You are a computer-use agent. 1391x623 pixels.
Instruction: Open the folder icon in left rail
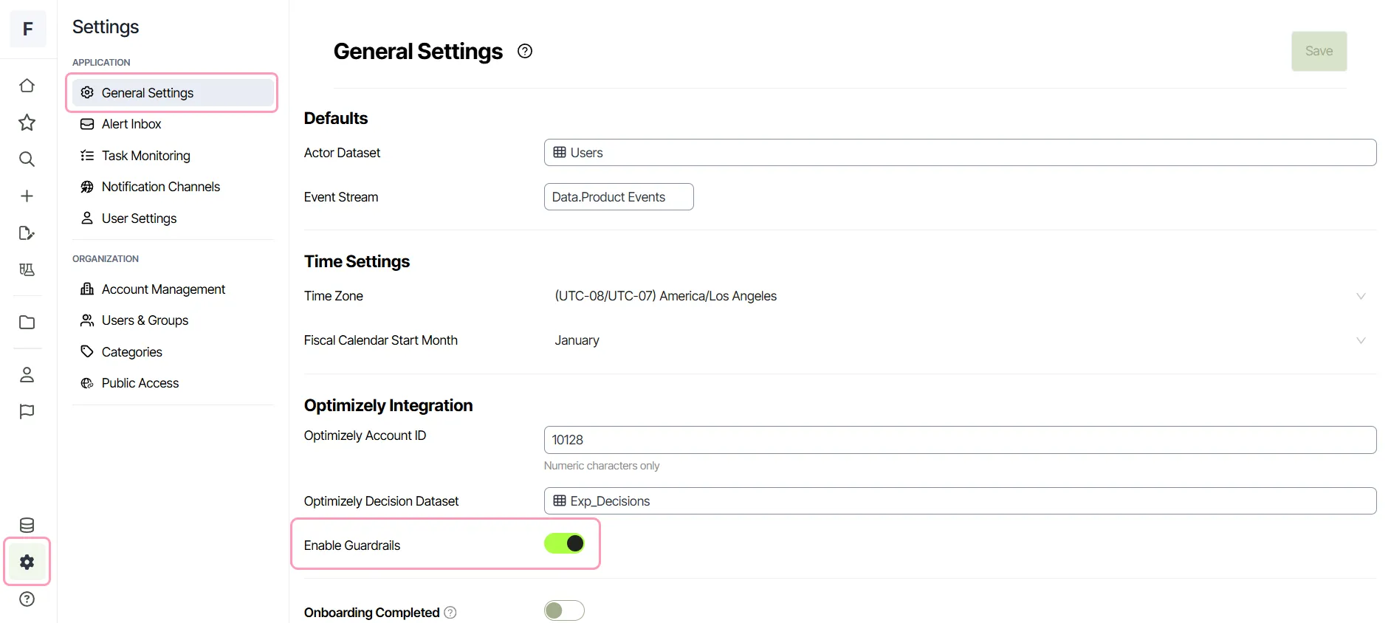[27, 323]
